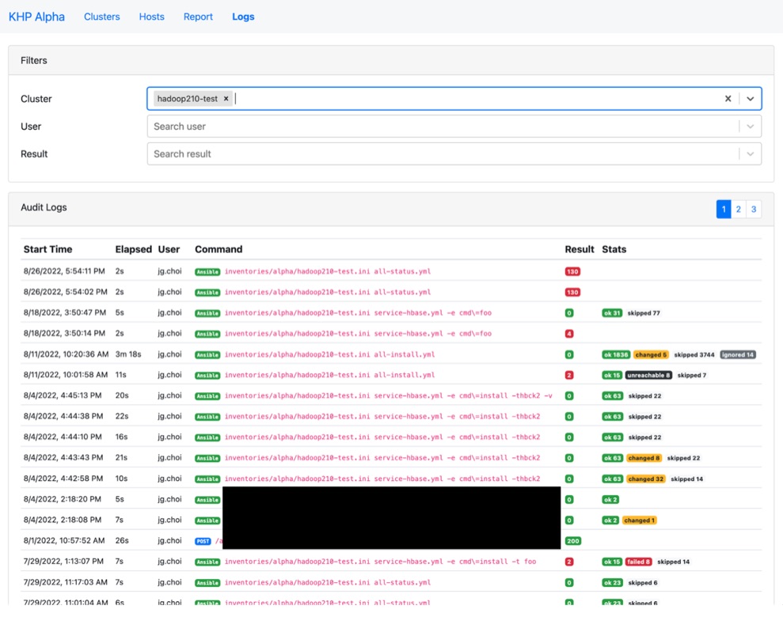
Task: Open the User search dropdown
Action: 454,127
